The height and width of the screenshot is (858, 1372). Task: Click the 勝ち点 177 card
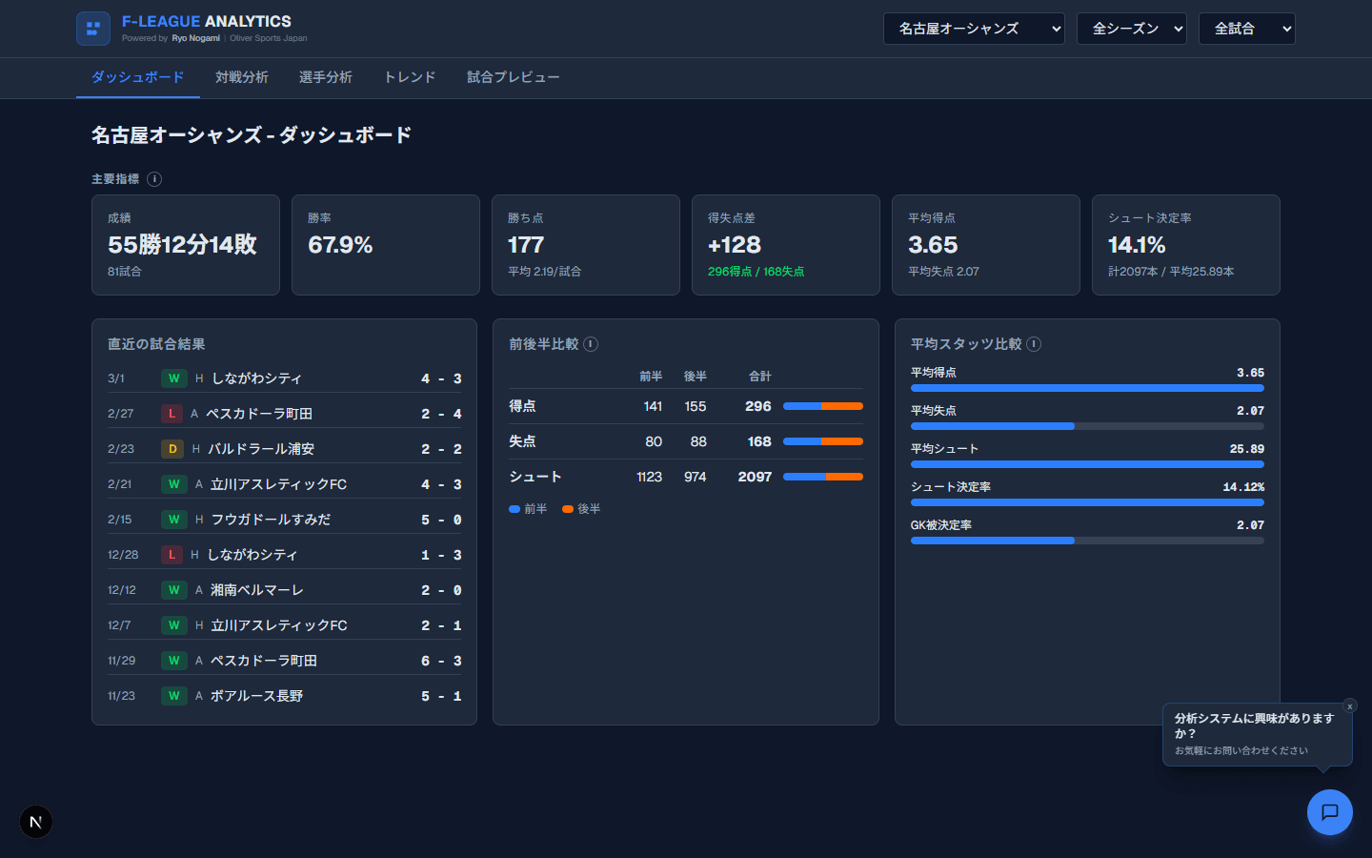click(586, 245)
